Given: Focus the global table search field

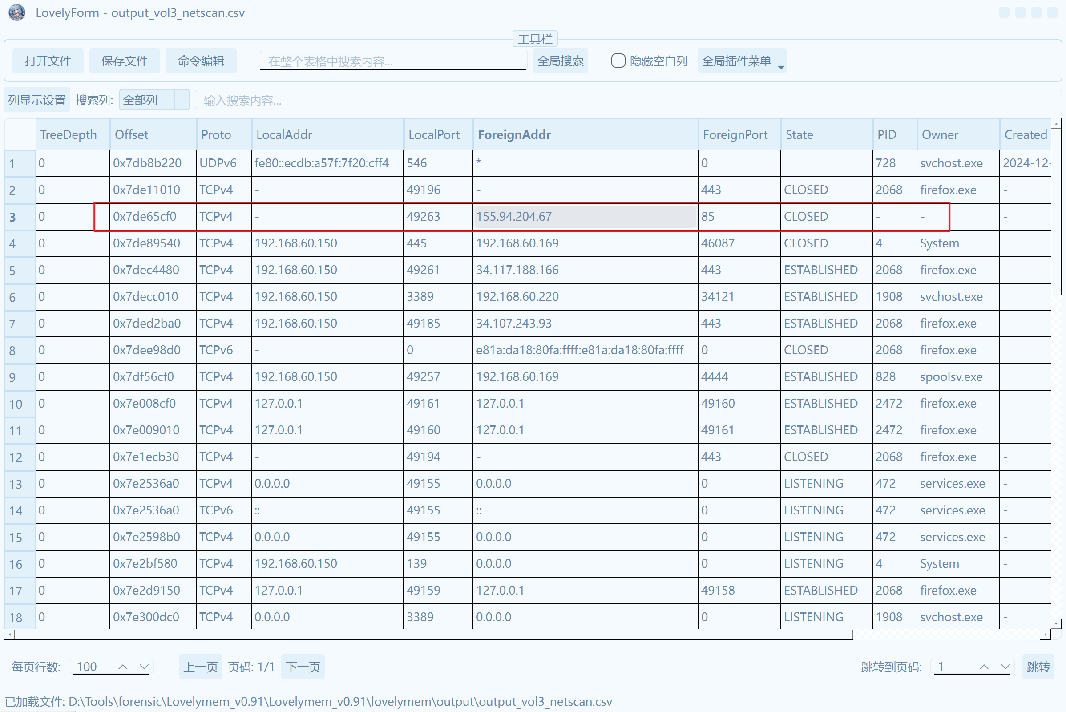Looking at the screenshot, I should [x=393, y=61].
